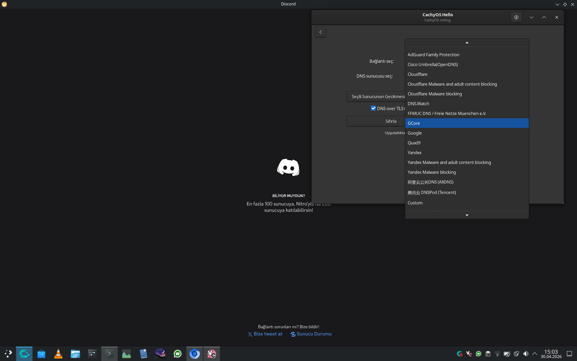Image resolution: width=577 pixels, height=361 pixels.
Task: Switch to the Chromium browser taskbar icon
Action: (x=194, y=354)
